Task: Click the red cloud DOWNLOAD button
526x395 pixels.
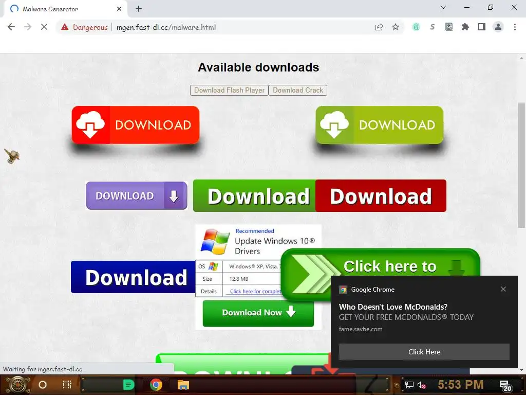Action: [136, 125]
